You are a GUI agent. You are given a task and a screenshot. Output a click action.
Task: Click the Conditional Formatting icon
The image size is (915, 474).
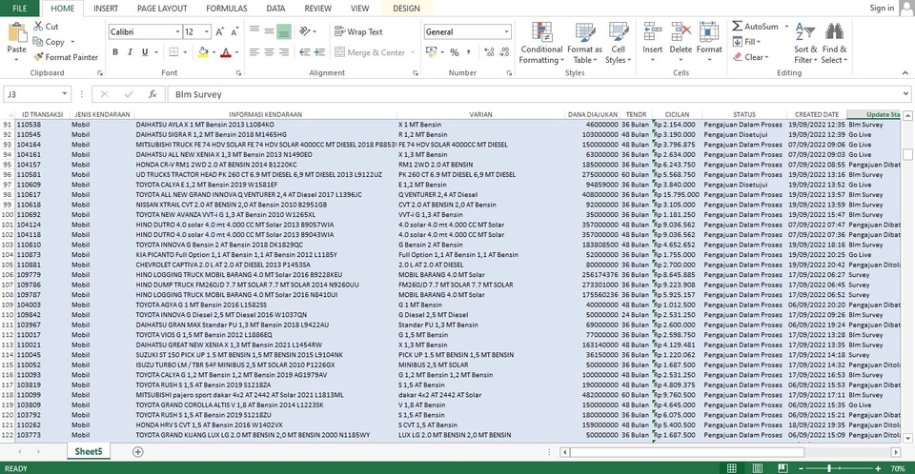[541, 32]
